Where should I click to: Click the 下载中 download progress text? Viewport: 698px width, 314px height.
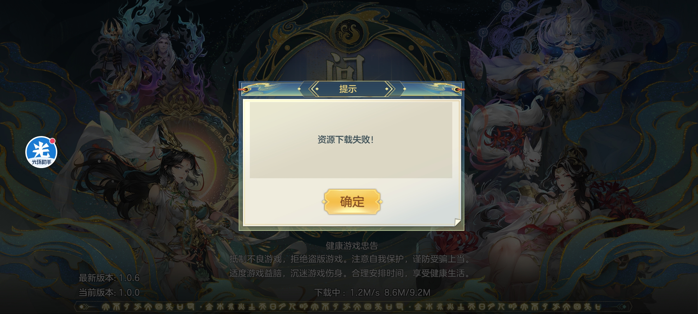click(372, 292)
